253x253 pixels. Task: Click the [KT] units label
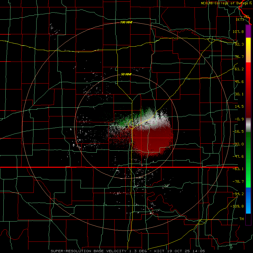pos(240,19)
